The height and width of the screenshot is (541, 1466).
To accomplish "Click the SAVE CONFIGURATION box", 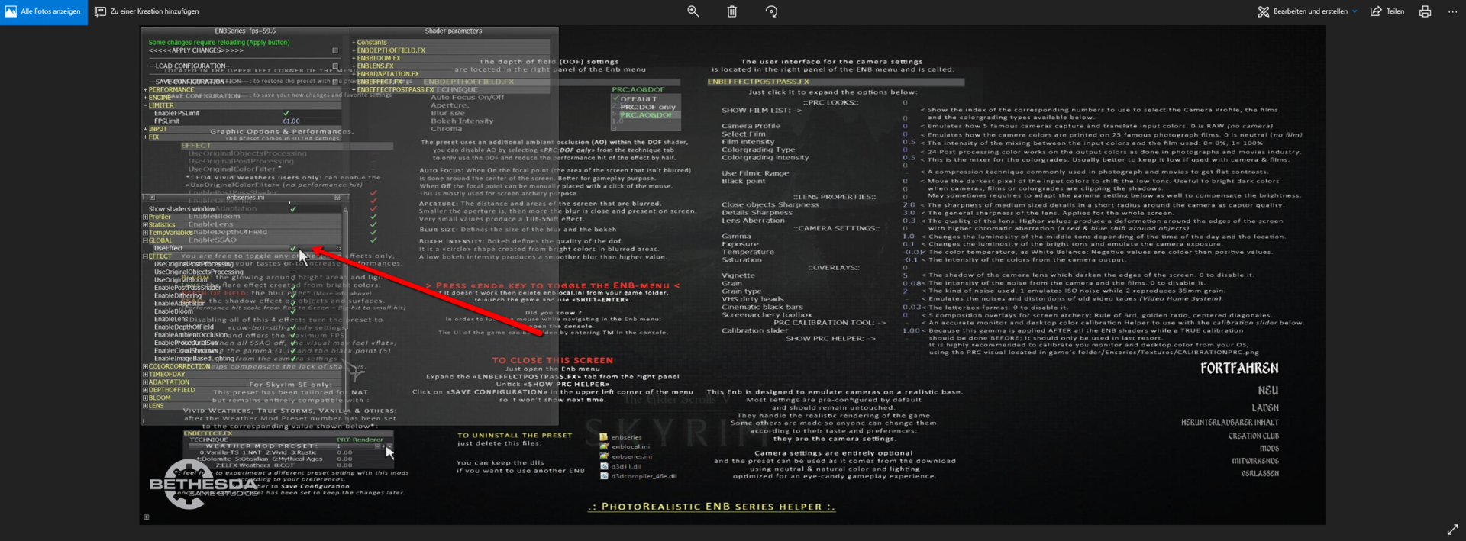I will [x=334, y=82].
